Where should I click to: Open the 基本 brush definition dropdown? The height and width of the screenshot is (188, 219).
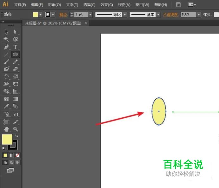point(158,15)
